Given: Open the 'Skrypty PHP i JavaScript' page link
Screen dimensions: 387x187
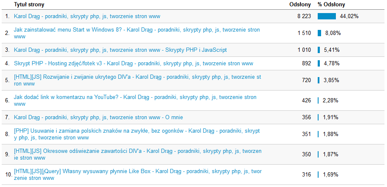Looking at the screenshot, I should tap(120, 50).
